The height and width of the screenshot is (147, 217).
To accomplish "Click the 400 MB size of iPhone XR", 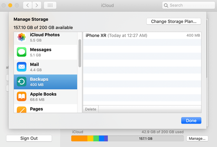I will point(193,35).
